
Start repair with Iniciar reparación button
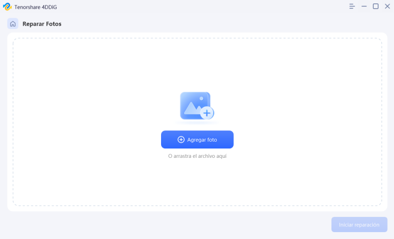coord(360,224)
